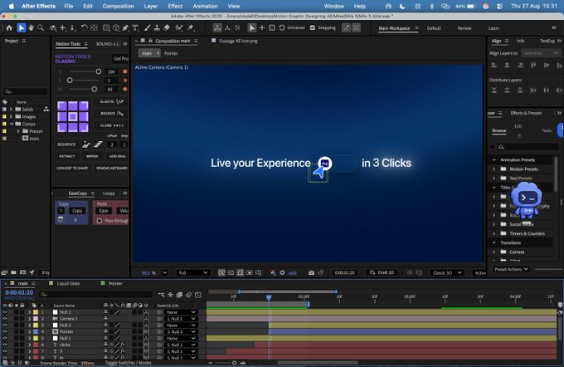
Task: Toggle the Pass-through checkbox in EaseCopy
Action: point(100,220)
